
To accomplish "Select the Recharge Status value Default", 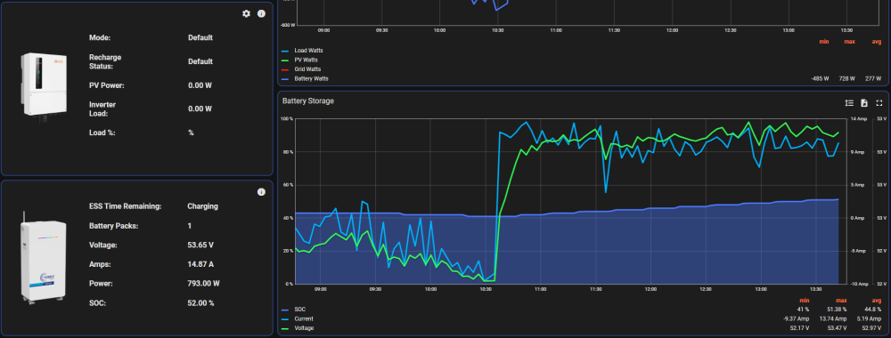I will (200, 61).
